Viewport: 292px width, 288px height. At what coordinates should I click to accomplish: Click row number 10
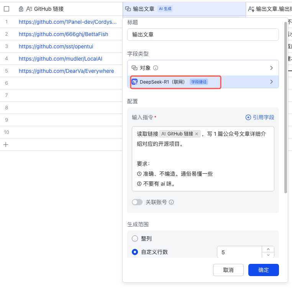click(x=7, y=132)
